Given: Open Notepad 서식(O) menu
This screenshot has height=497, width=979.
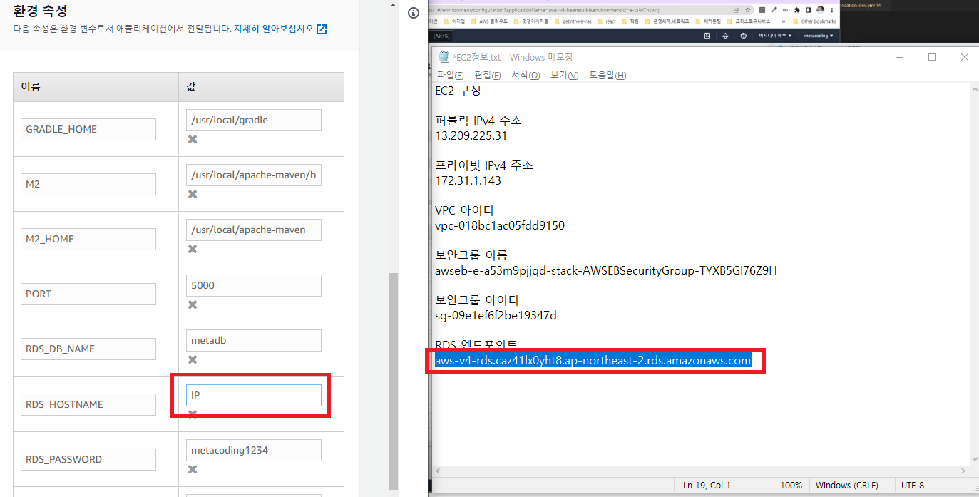Looking at the screenshot, I should (x=526, y=75).
